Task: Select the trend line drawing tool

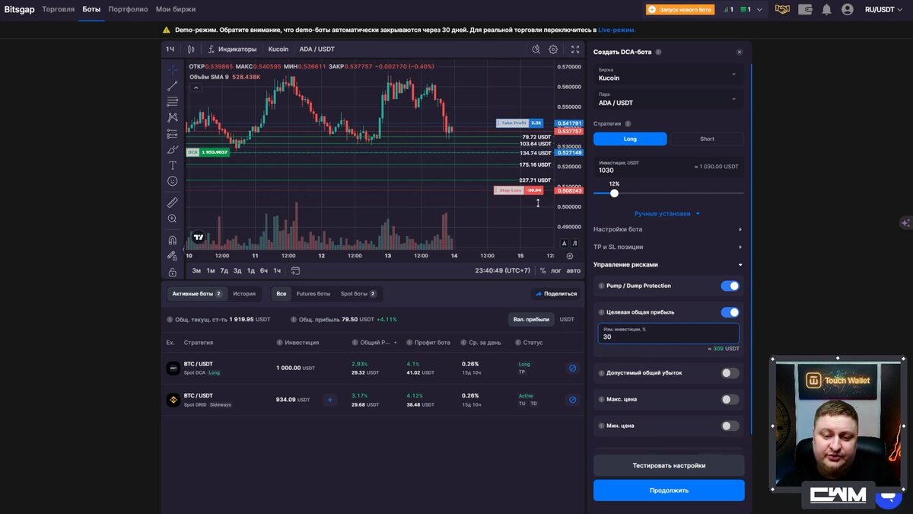Action: click(x=173, y=85)
